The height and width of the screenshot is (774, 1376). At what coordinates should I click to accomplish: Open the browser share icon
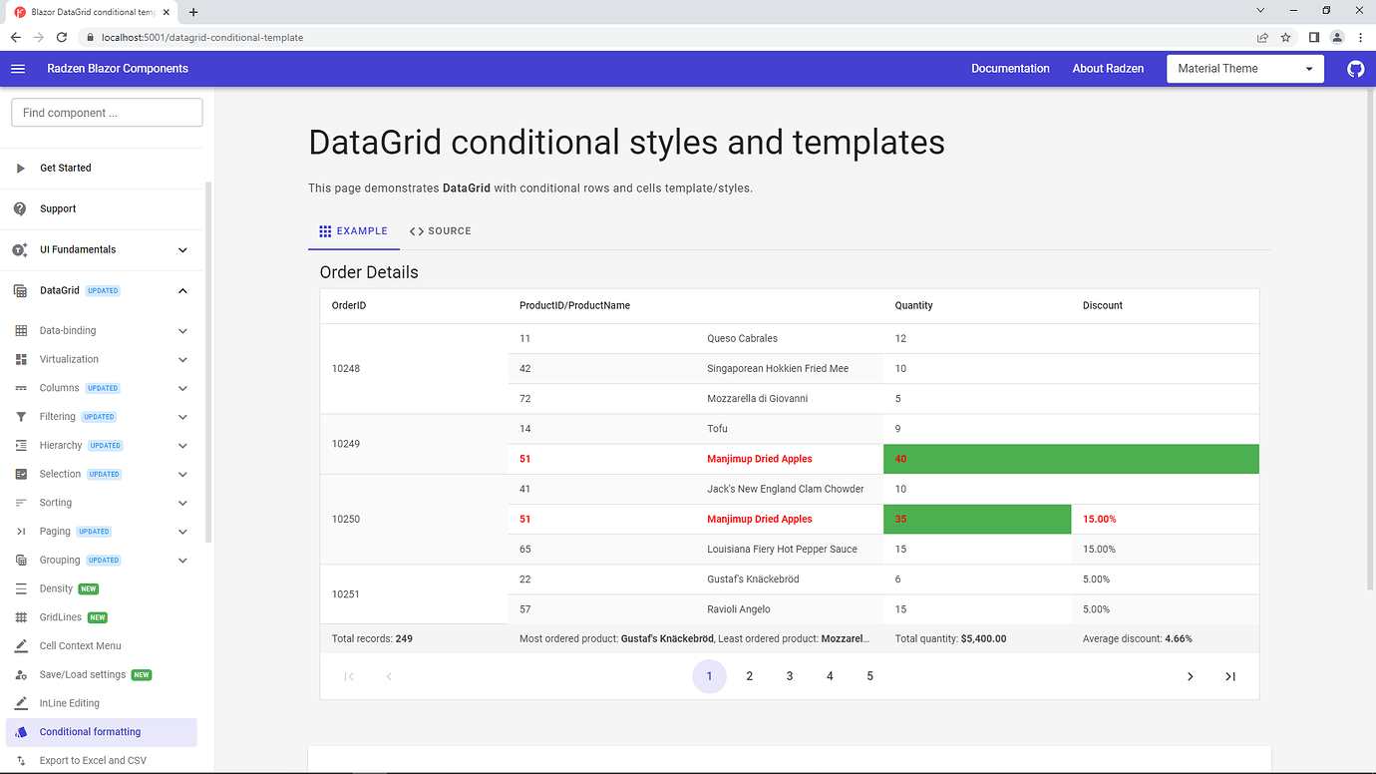pyautogui.click(x=1262, y=37)
